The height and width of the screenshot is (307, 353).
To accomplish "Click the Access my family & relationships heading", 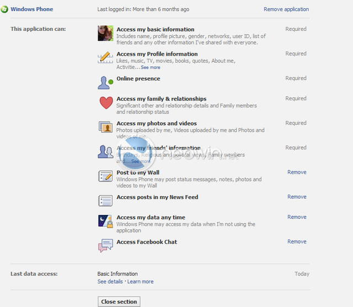I will pyautogui.click(x=162, y=99).
